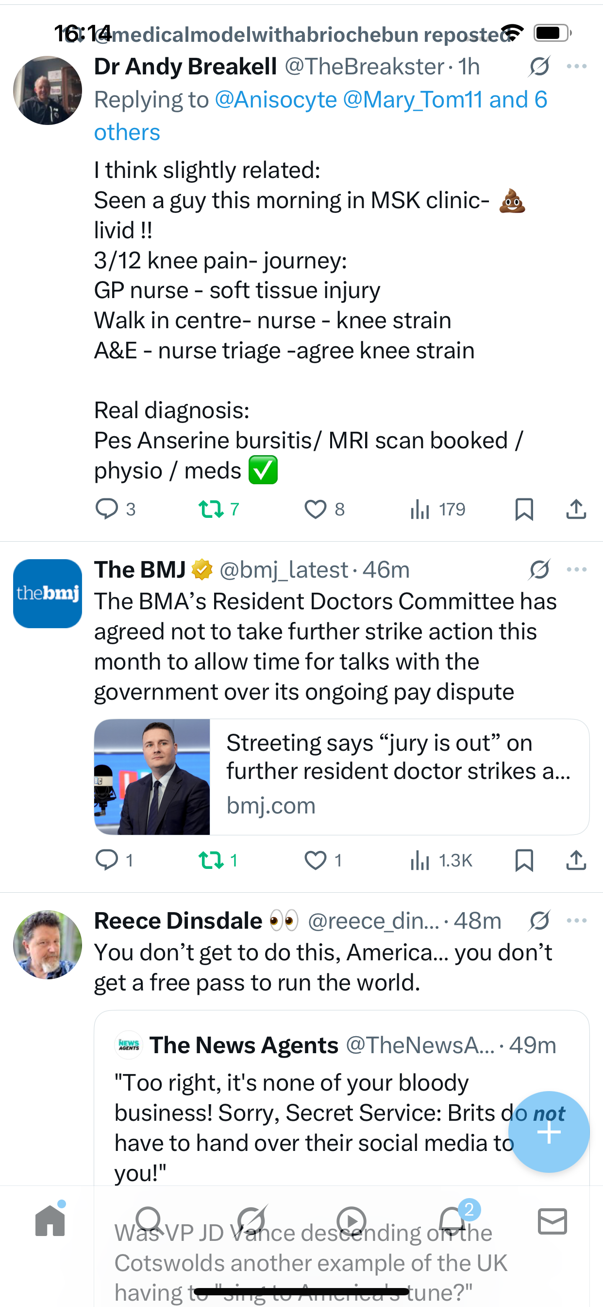This screenshot has width=603, height=1307.
Task: Share The BMJ tweet
Action: [x=576, y=860]
